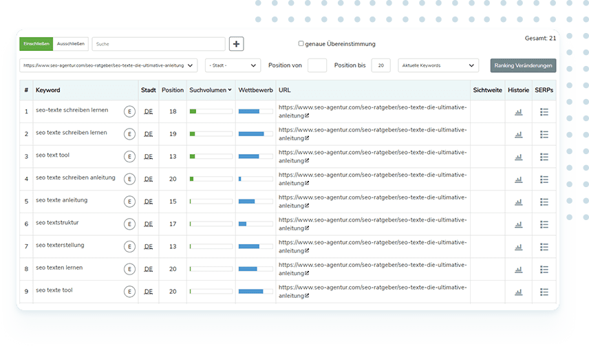Click position value 17 for seo textstruktur
The width and height of the screenshot is (589, 346).
[x=173, y=224]
